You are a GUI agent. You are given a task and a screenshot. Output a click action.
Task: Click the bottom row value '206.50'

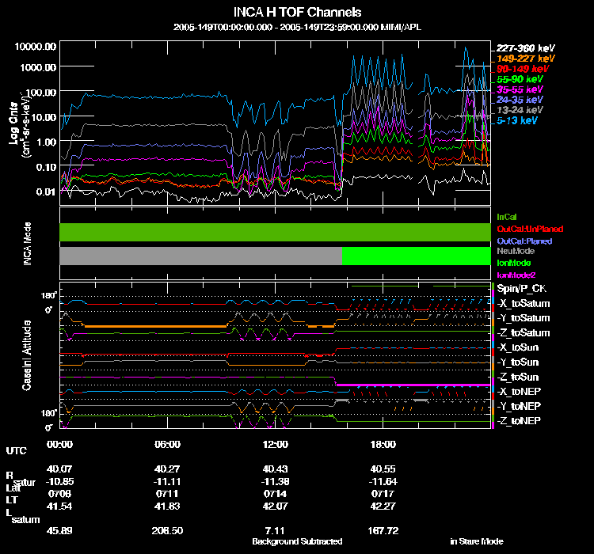(167, 530)
